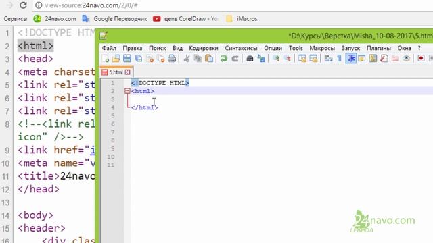This screenshot has width=433, height=243.
Task: Save the current 5.html document
Action: tap(127, 59)
